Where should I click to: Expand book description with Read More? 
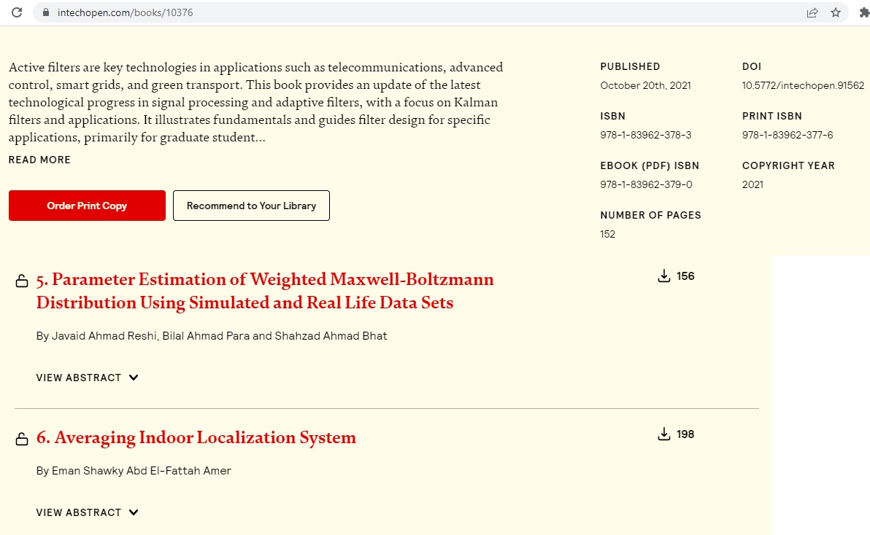point(39,160)
